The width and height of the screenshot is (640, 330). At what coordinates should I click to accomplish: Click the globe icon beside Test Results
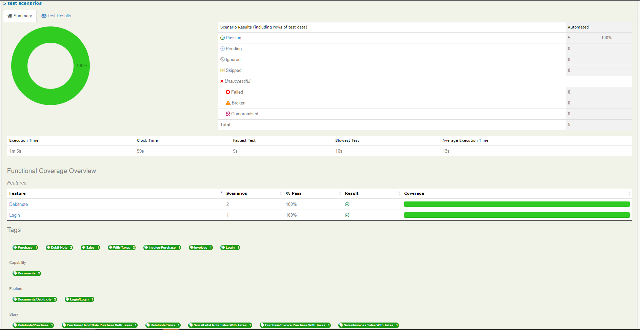[44, 16]
